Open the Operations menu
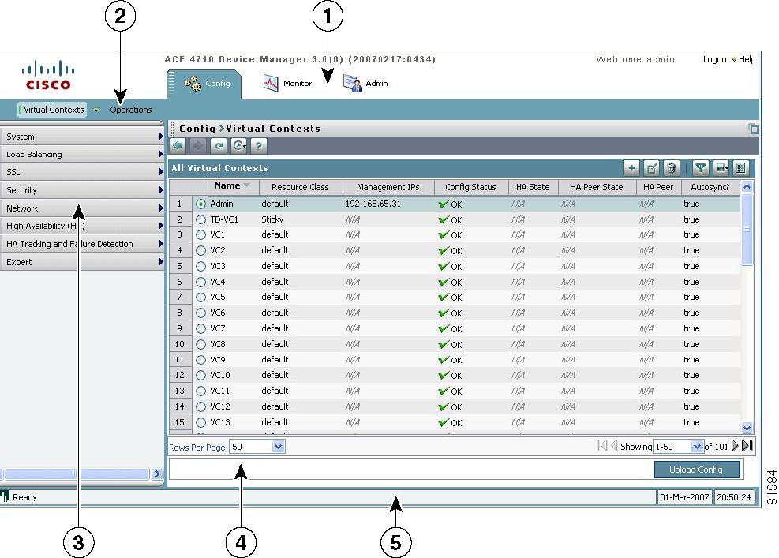Viewport: 779px width, 558px height. pyautogui.click(x=130, y=110)
